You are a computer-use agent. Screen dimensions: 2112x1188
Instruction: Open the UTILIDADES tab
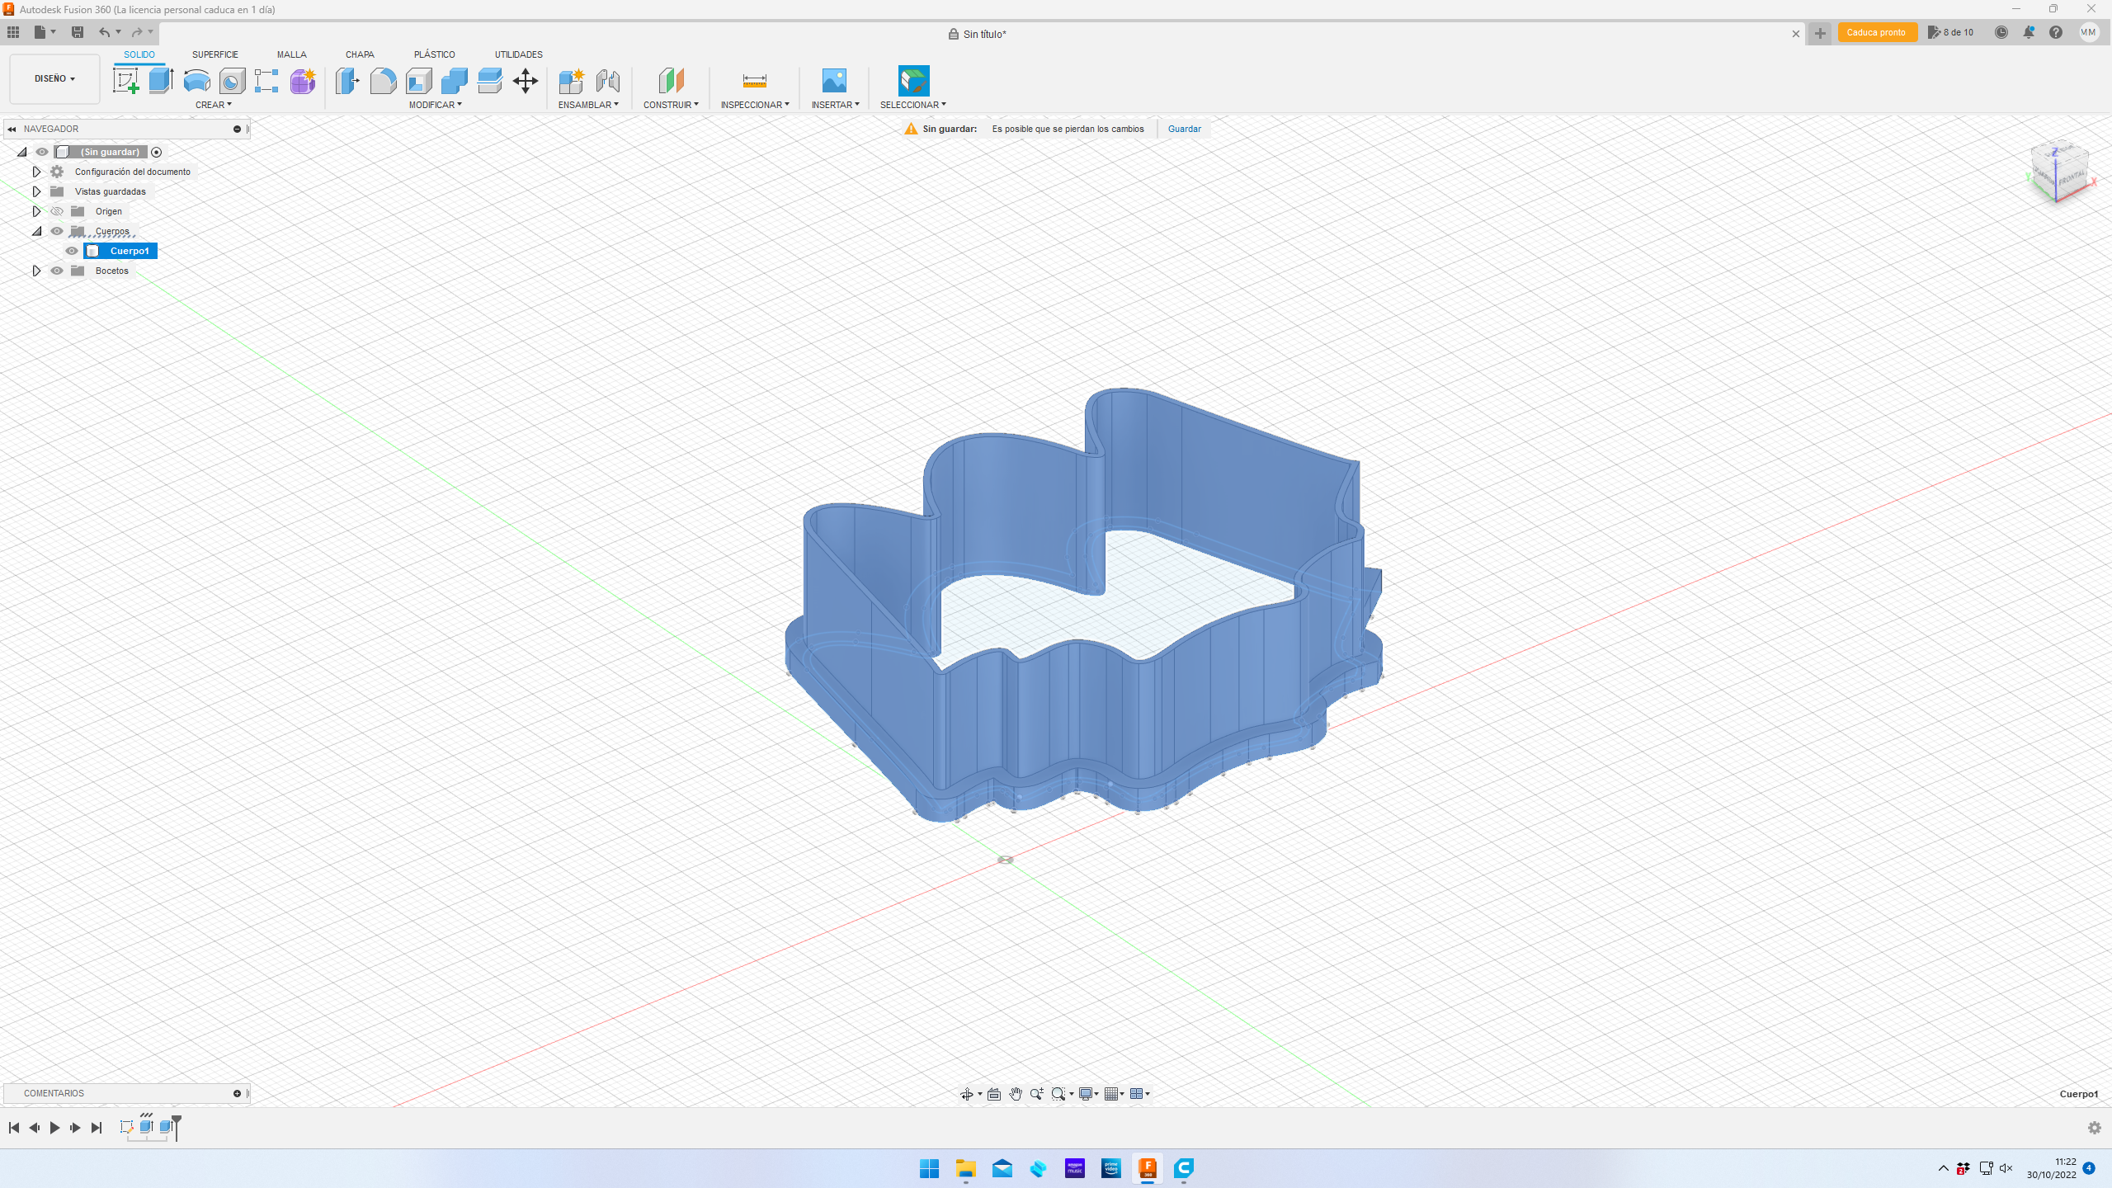pos(518,54)
